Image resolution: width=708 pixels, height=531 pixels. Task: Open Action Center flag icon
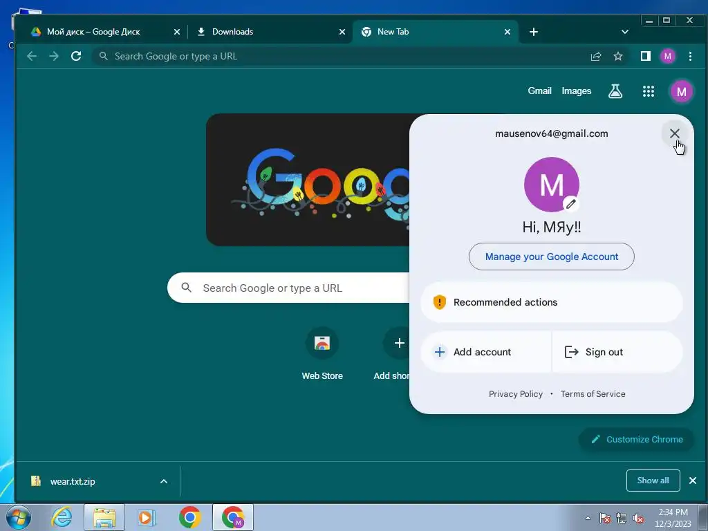coord(605,519)
